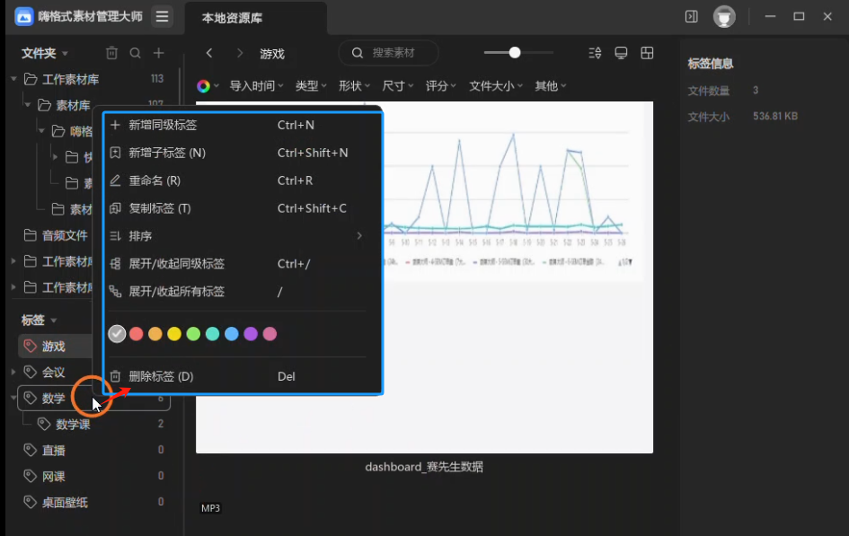Open the color filter wheel

tap(204, 86)
